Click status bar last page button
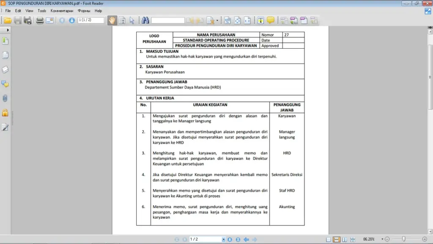Screen dimensions: 433x244 click(238, 240)
